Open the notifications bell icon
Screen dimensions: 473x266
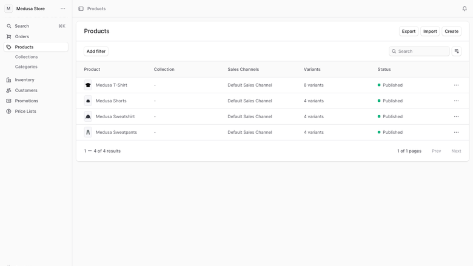click(x=465, y=8)
